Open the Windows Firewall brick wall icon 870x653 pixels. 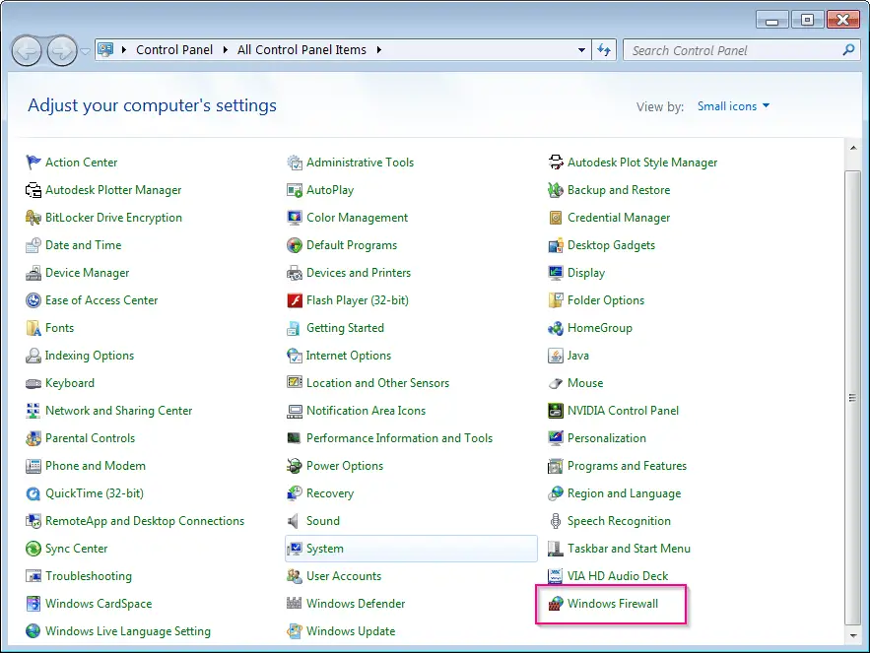pyautogui.click(x=556, y=604)
